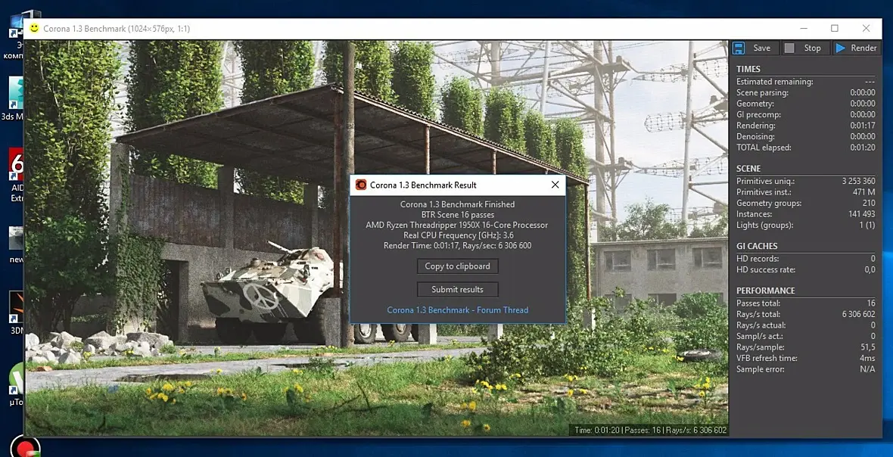Start rendering with the Render button

pos(857,48)
